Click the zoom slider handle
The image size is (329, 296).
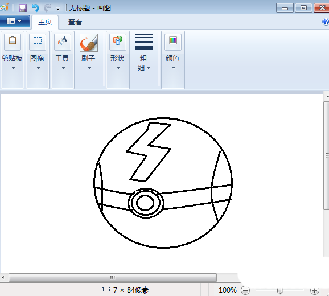pyautogui.click(x=279, y=291)
